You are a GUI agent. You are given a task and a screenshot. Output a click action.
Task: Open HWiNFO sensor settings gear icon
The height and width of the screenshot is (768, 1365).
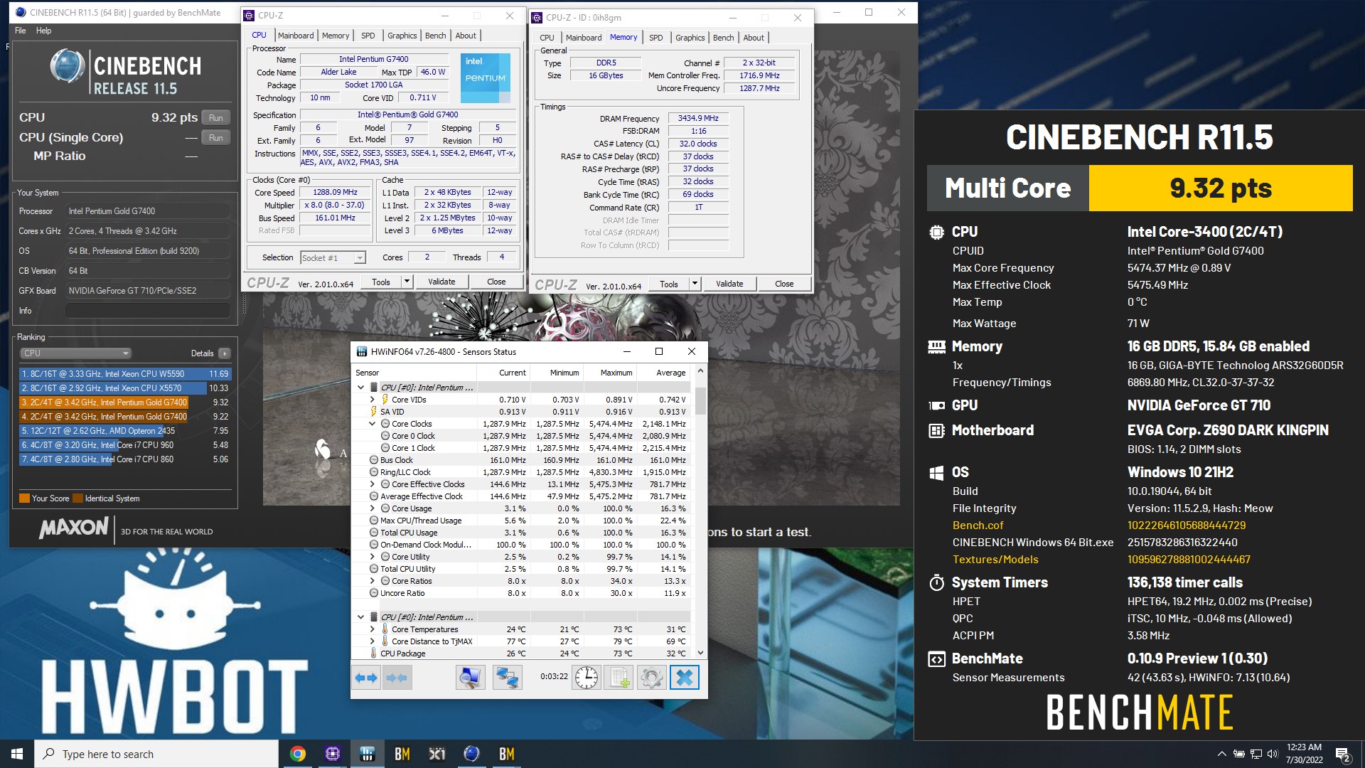pyautogui.click(x=651, y=677)
